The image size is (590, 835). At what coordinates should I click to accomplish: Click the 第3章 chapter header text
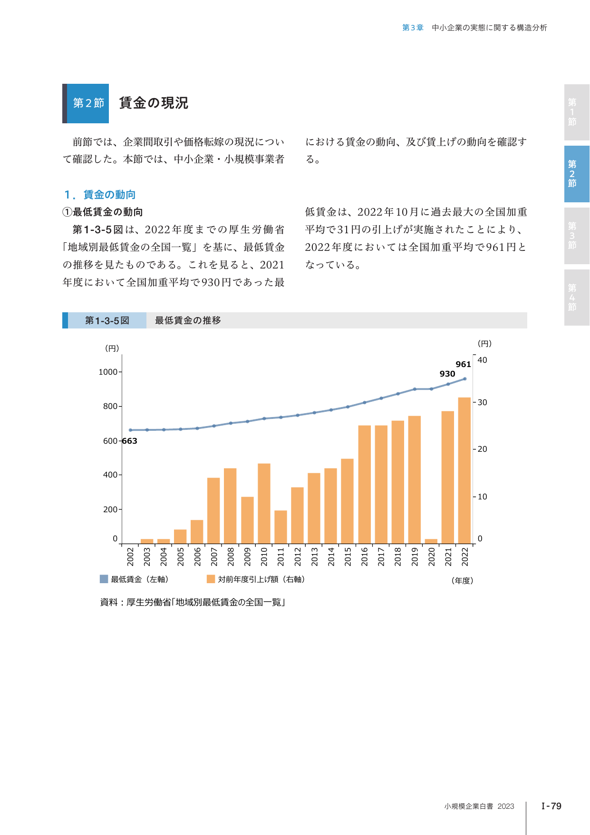pos(413,28)
